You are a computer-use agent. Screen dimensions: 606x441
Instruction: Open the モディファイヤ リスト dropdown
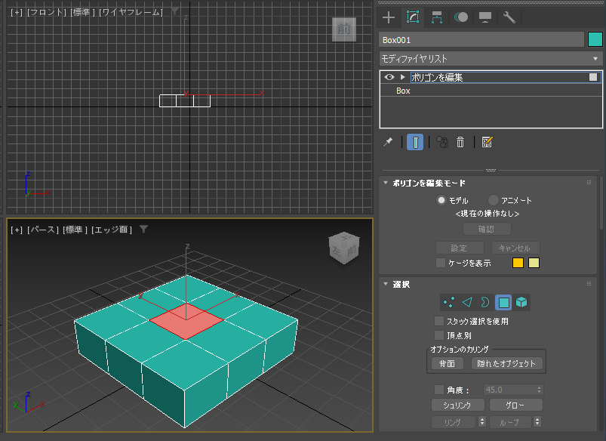click(x=491, y=59)
